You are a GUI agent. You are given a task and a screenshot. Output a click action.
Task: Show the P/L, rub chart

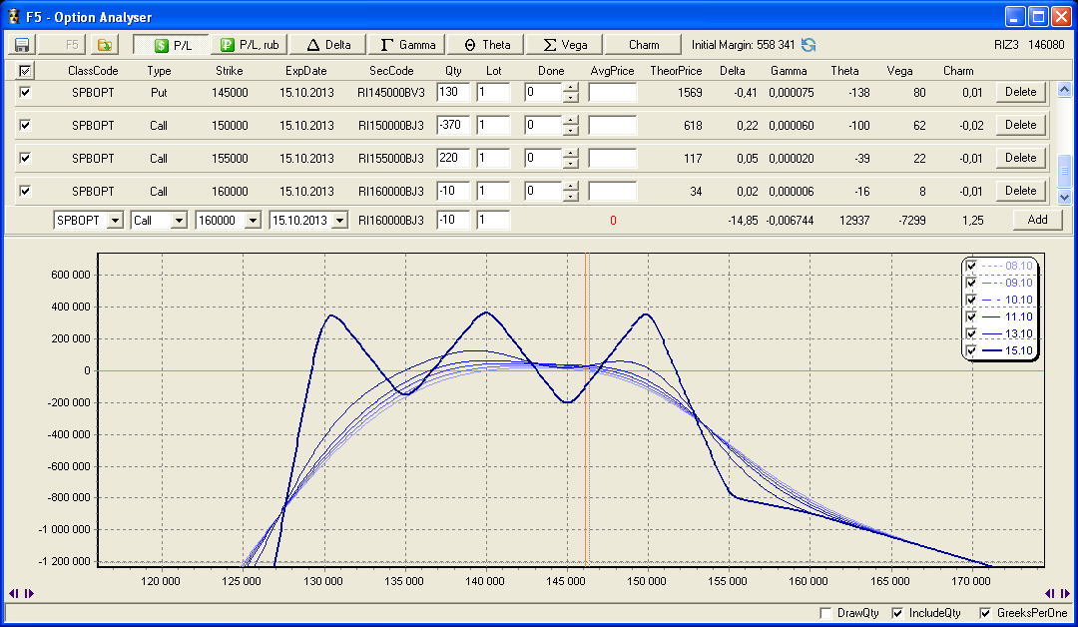click(x=250, y=45)
